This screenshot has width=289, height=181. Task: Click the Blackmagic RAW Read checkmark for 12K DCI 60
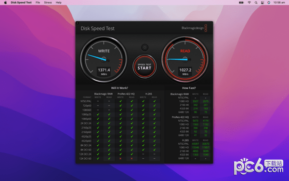pos(109,158)
